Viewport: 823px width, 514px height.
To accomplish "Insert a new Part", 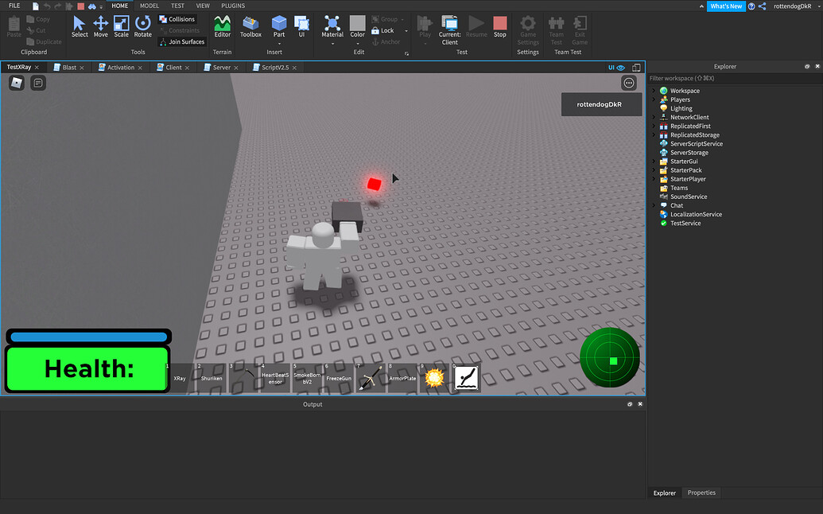I will coord(279,24).
